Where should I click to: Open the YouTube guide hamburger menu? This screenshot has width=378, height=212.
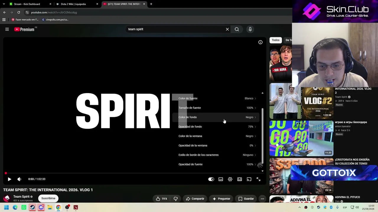click(7, 29)
